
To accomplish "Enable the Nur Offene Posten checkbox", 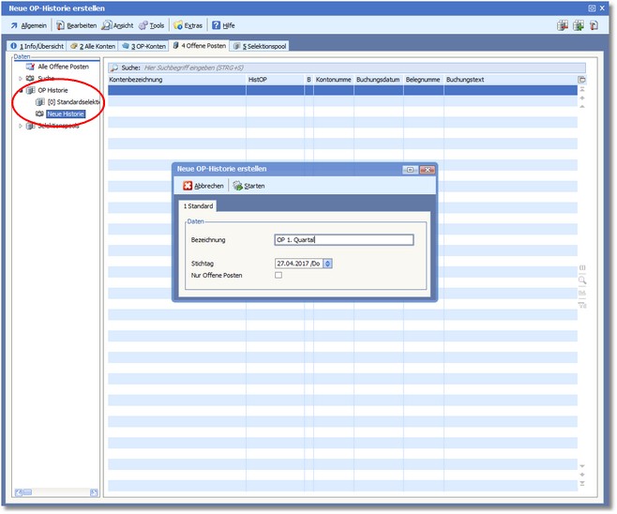I will 278,275.
